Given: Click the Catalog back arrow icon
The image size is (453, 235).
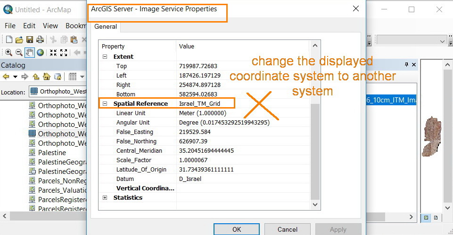Looking at the screenshot, I should tap(6, 77).
